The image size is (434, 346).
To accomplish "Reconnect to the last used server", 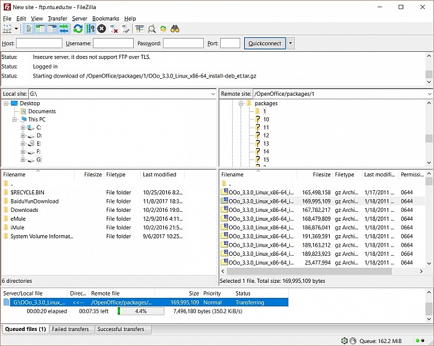I will pos(125,29).
